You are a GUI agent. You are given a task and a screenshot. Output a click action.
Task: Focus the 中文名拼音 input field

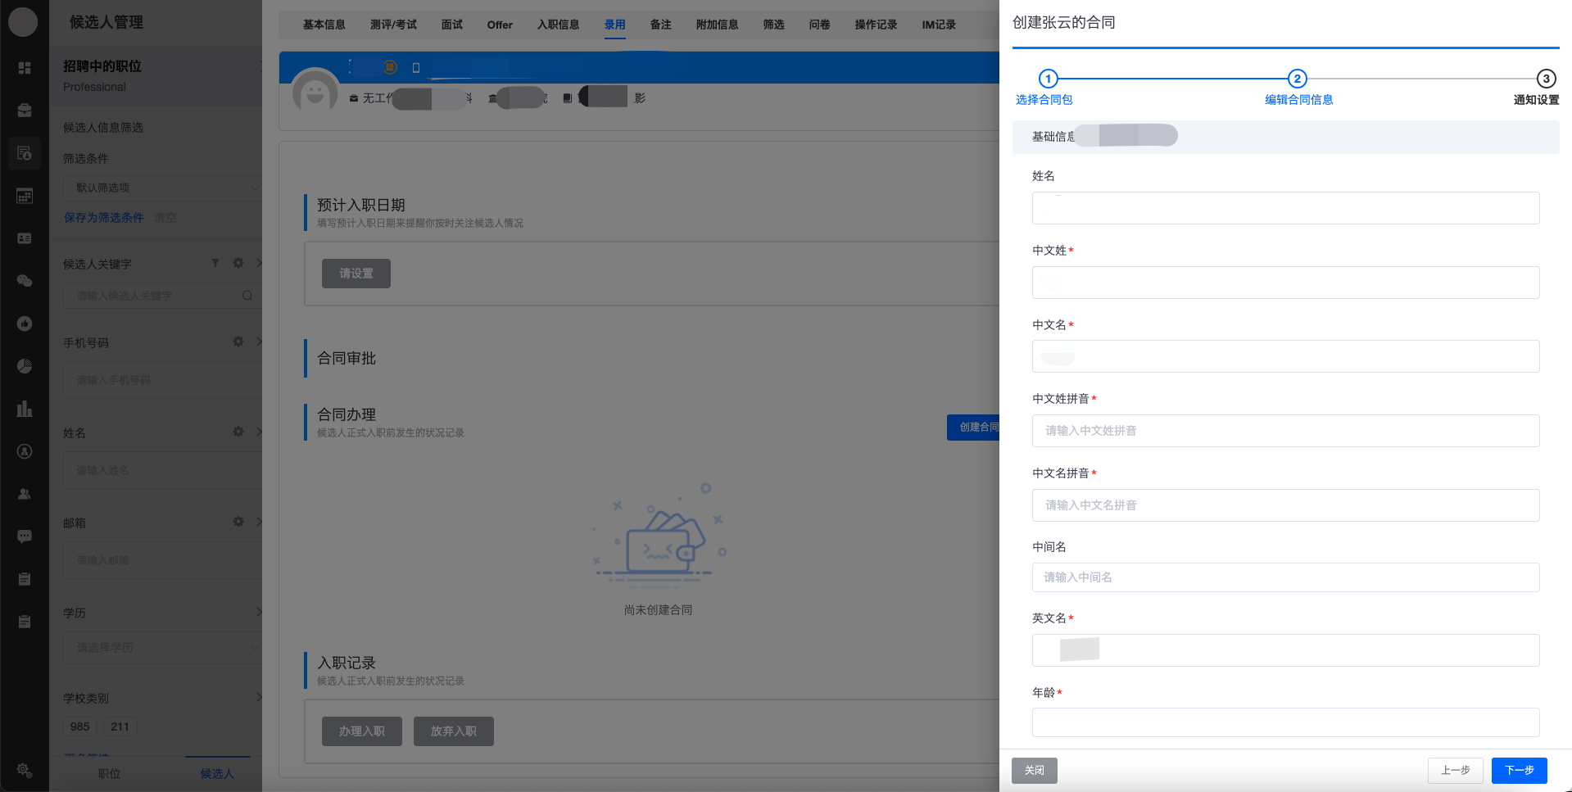pos(1286,505)
